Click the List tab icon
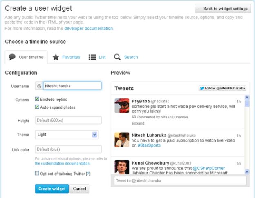 pos(92,57)
